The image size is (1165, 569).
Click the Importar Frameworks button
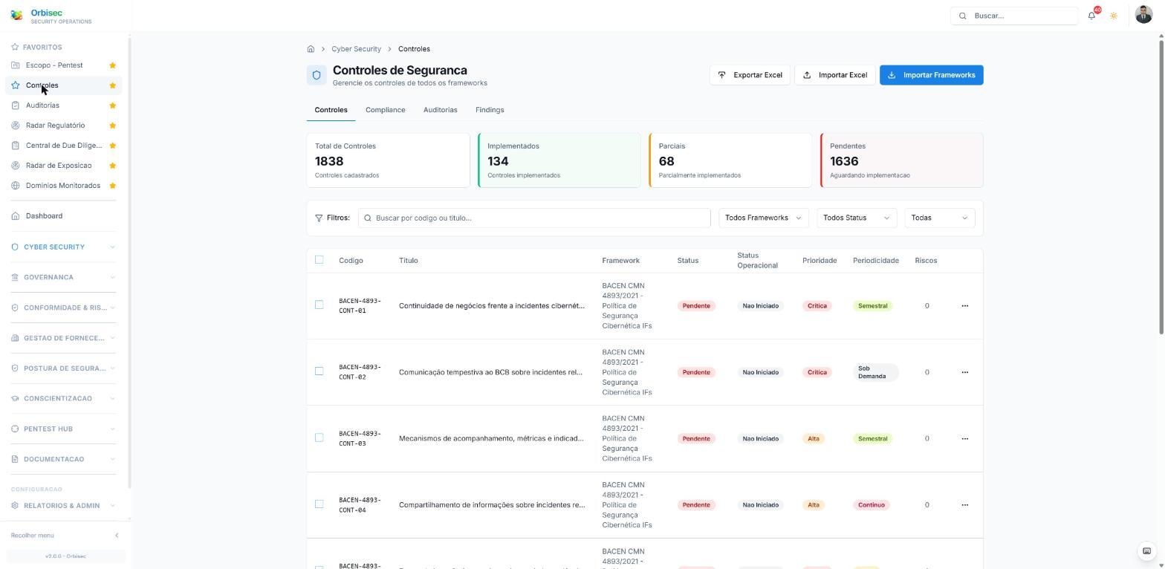pyautogui.click(x=932, y=75)
